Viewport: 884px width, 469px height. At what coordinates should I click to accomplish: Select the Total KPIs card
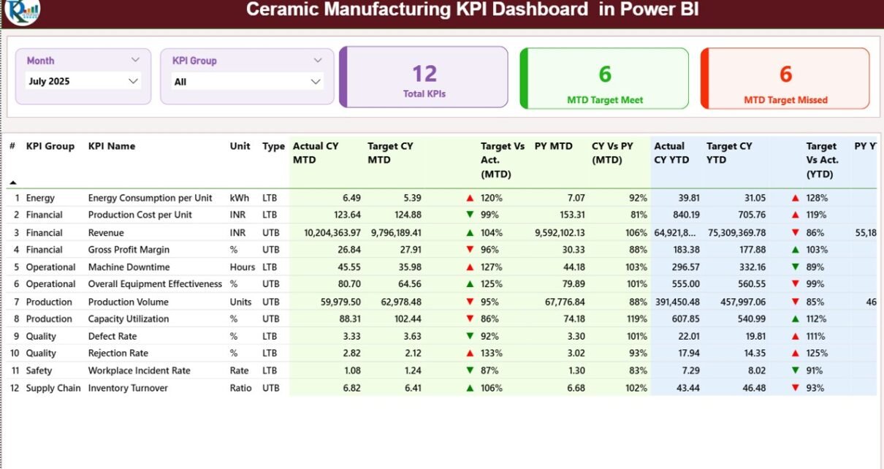tap(424, 77)
